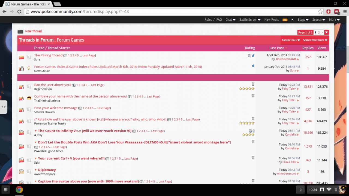This screenshot has height=196, width=349.
Task: Click the sunglasses smiley on Combine your name thread
Action: 29,98
